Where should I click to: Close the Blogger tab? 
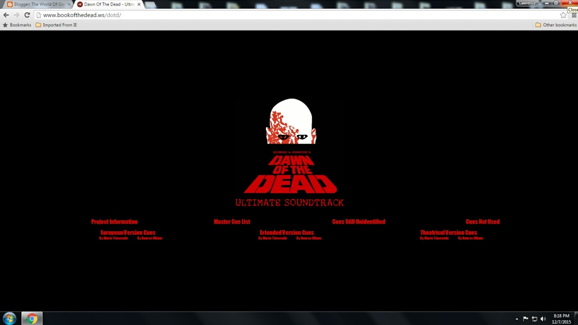point(69,4)
